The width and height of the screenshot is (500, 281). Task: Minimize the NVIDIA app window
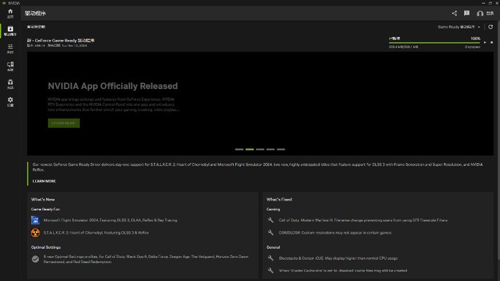coord(483,3)
